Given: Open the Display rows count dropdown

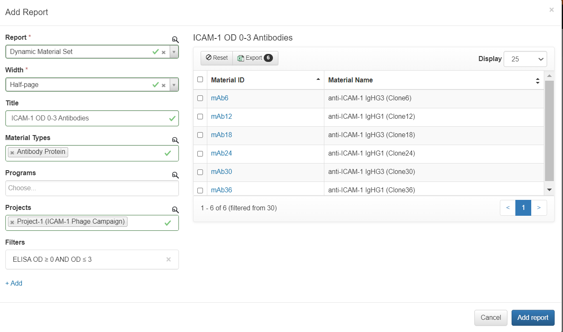Looking at the screenshot, I should coord(525,59).
